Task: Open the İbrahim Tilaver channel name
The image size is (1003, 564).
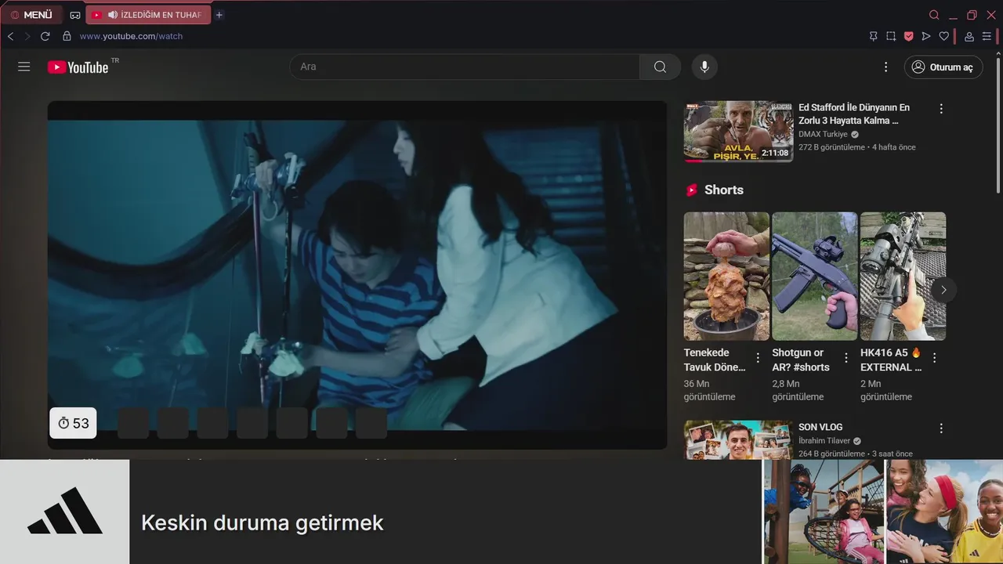Action: point(824,441)
